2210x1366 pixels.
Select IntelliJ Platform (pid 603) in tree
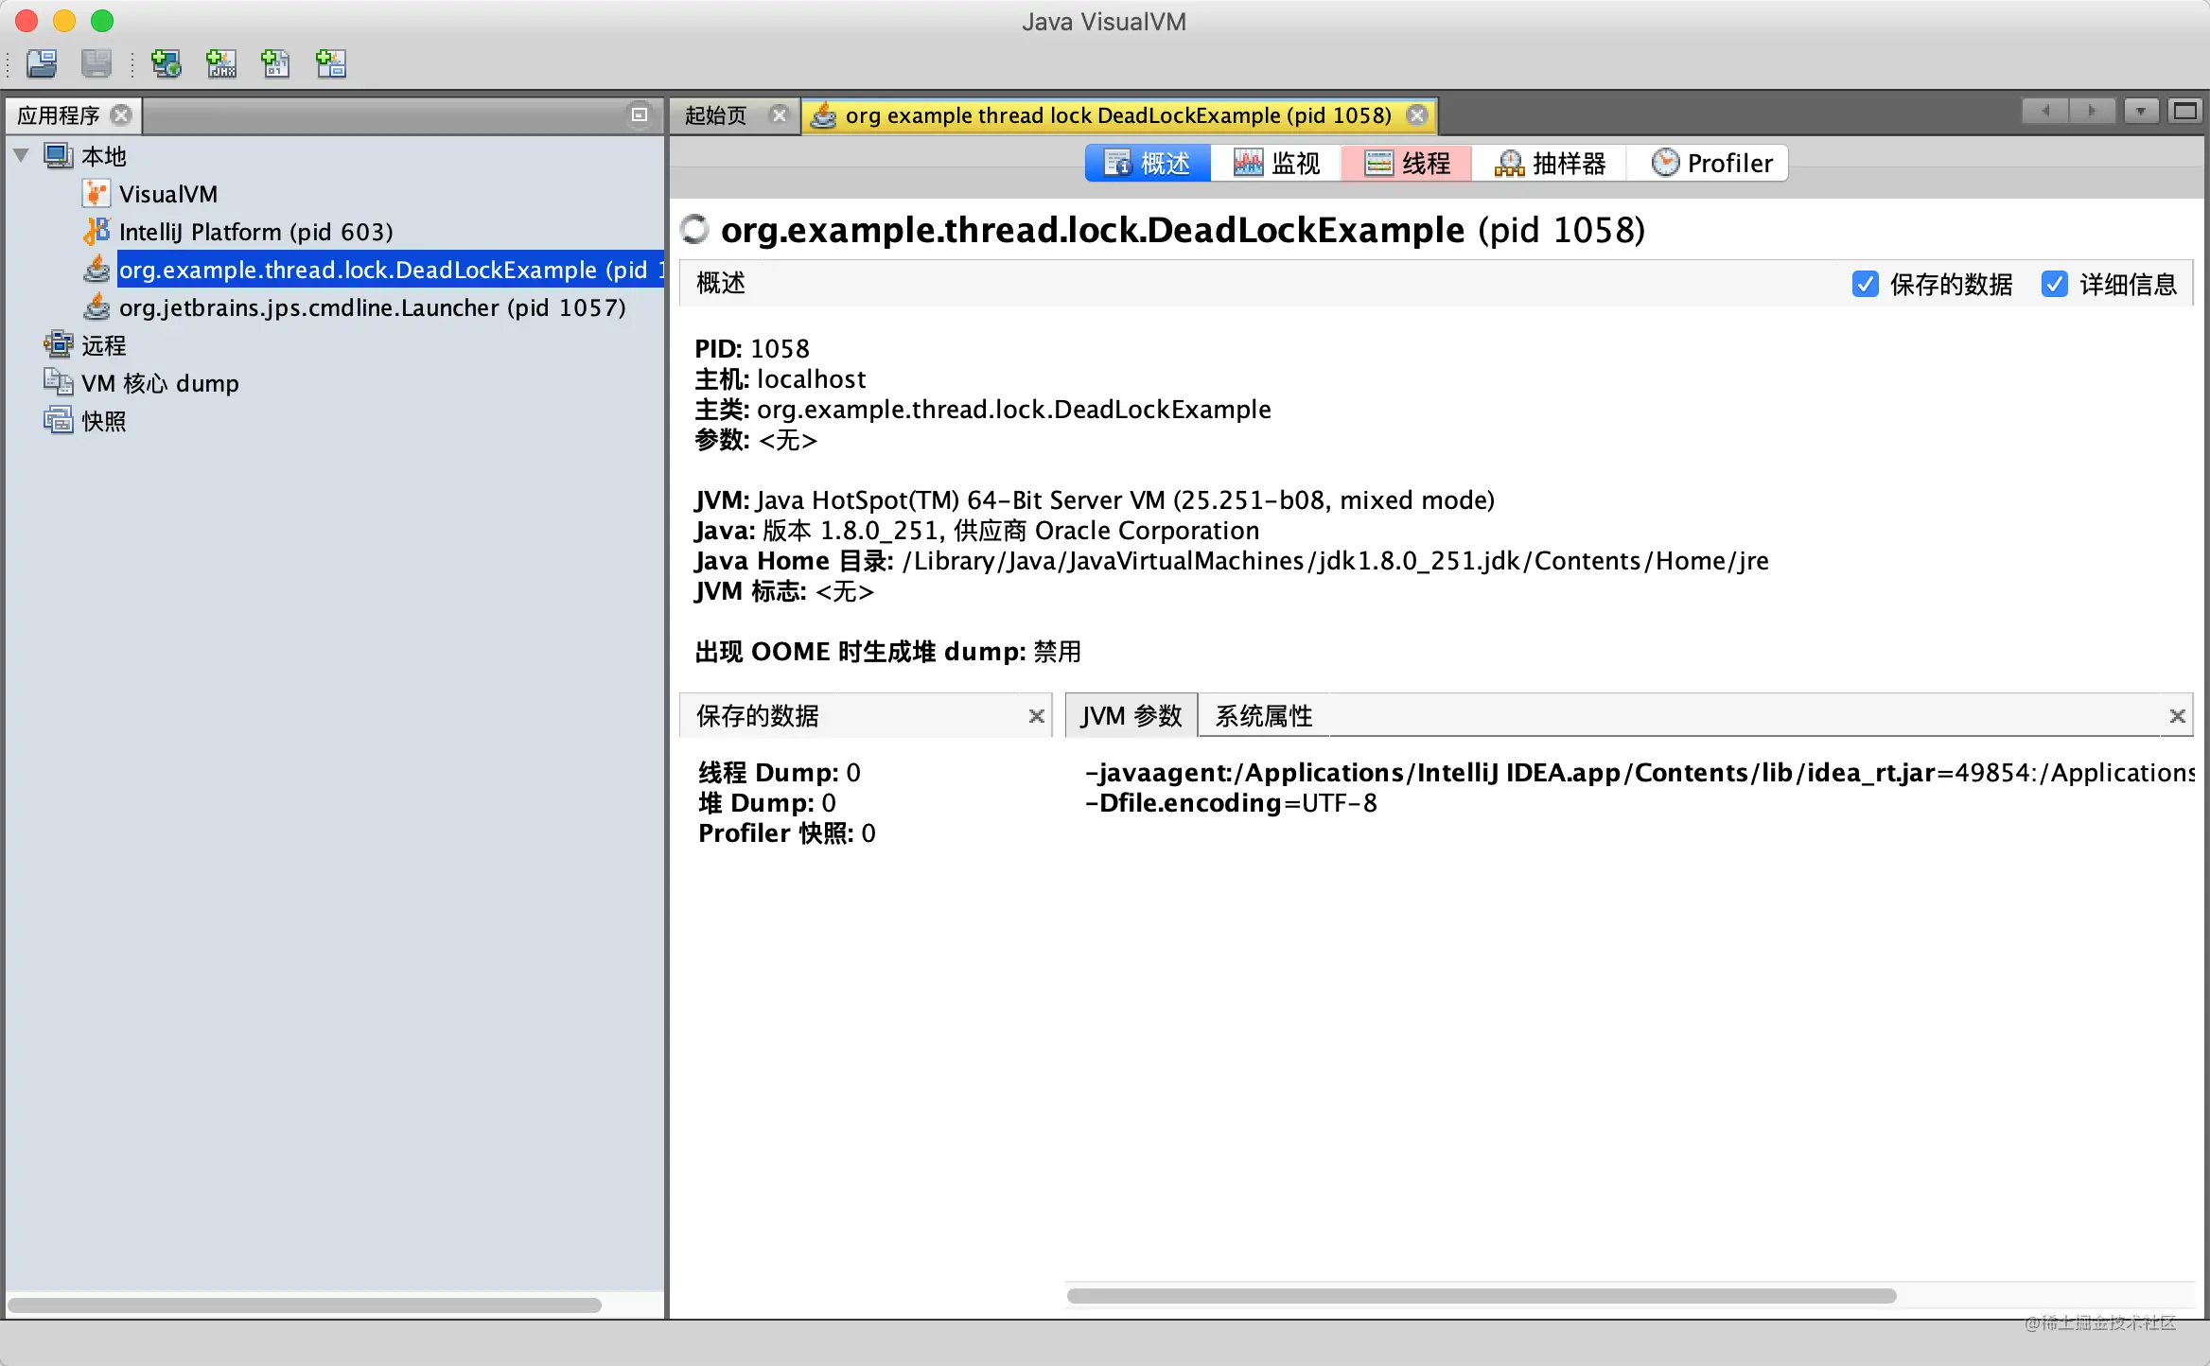[255, 232]
